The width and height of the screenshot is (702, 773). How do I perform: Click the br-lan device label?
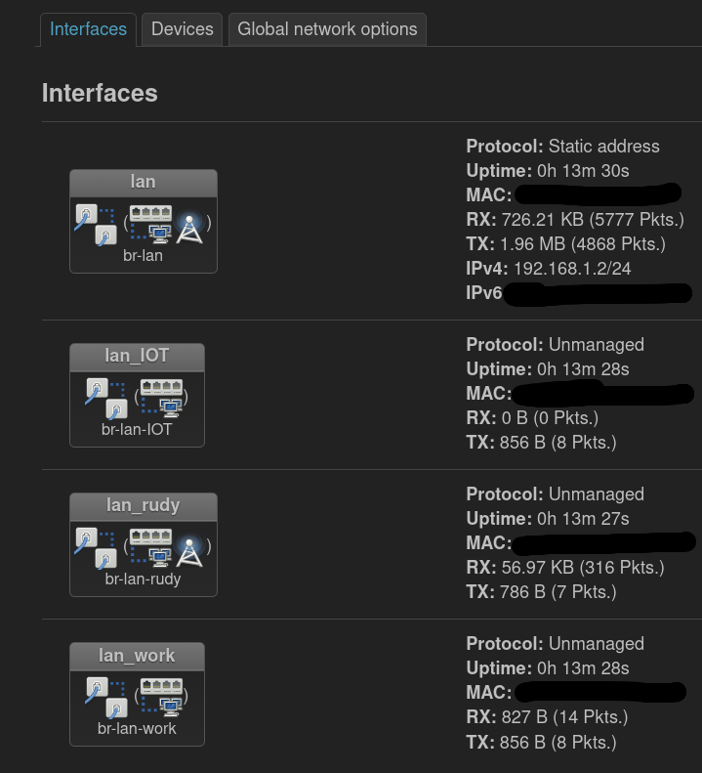[143, 256]
